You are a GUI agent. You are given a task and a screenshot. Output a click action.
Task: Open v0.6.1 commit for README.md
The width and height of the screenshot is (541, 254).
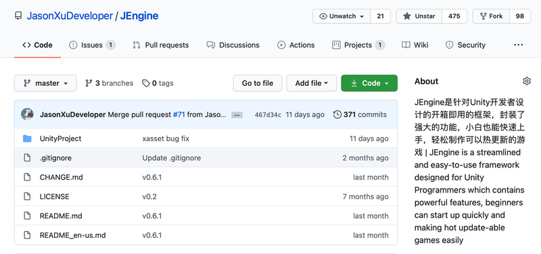(x=151, y=215)
